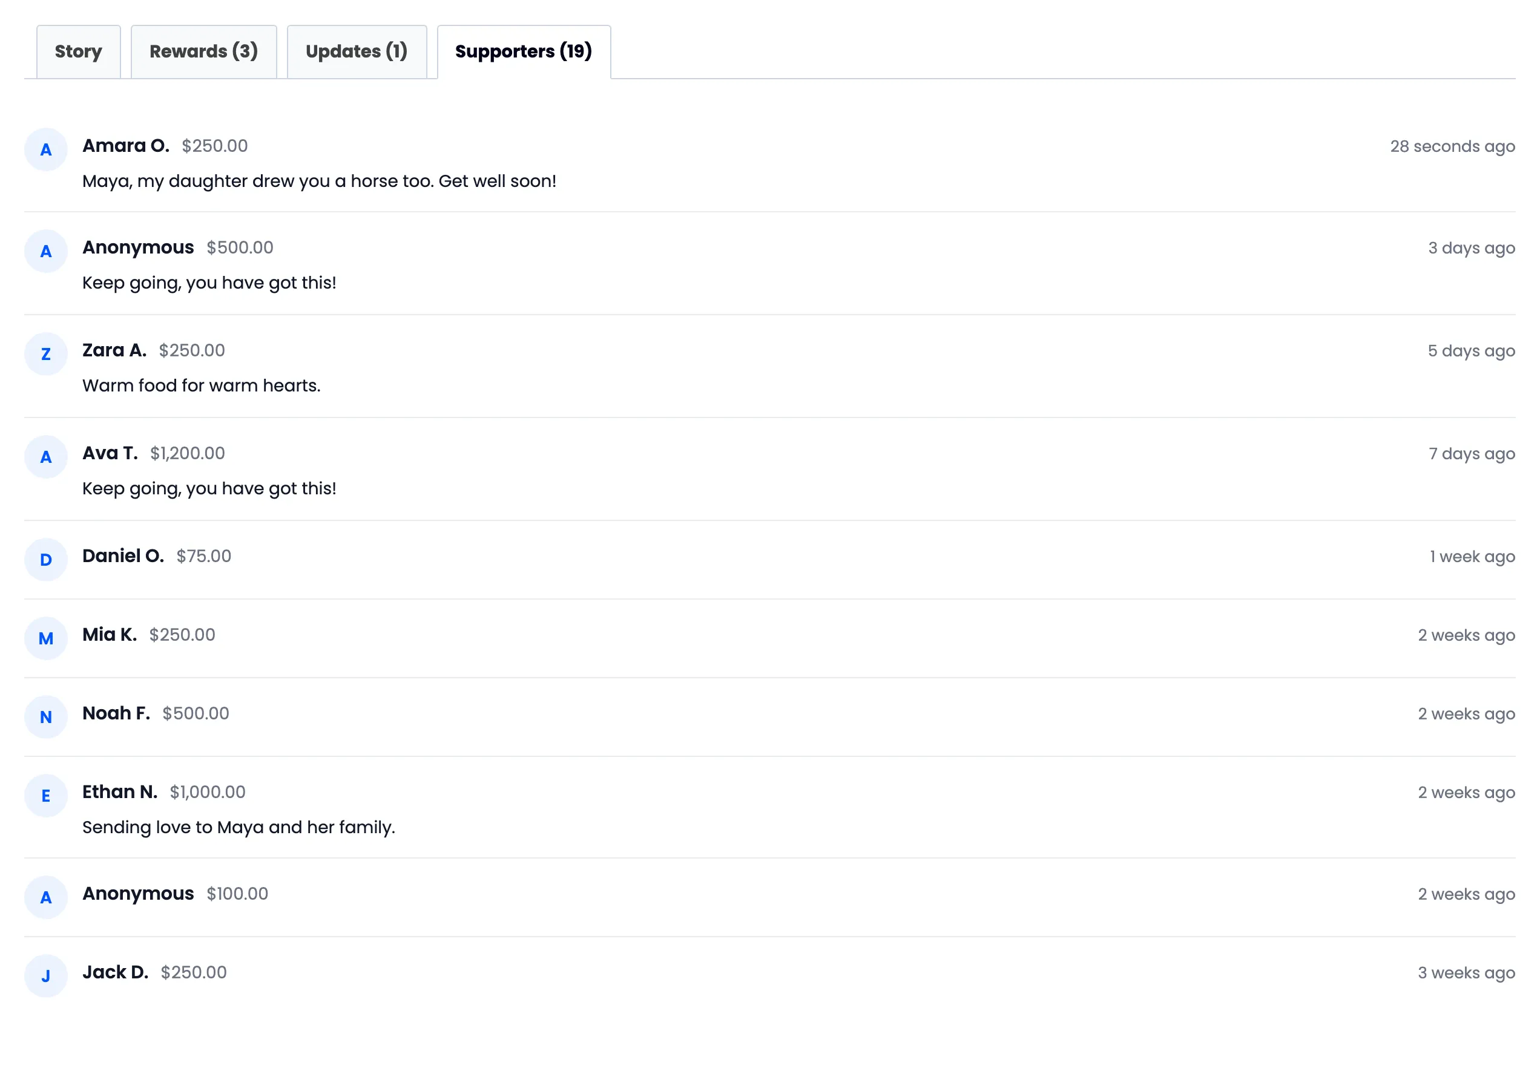Image resolution: width=1540 pixels, height=1077 pixels.
Task: Click the N avatar for Noah F.
Action: pyautogui.click(x=45, y=717)
